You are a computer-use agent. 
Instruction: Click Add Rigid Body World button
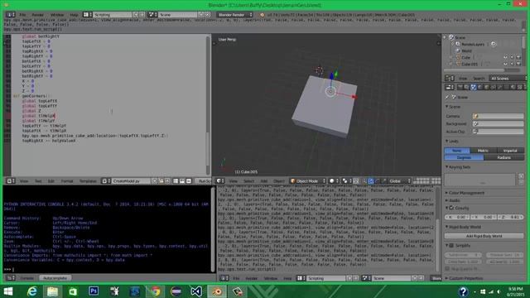tap(484, 236)
